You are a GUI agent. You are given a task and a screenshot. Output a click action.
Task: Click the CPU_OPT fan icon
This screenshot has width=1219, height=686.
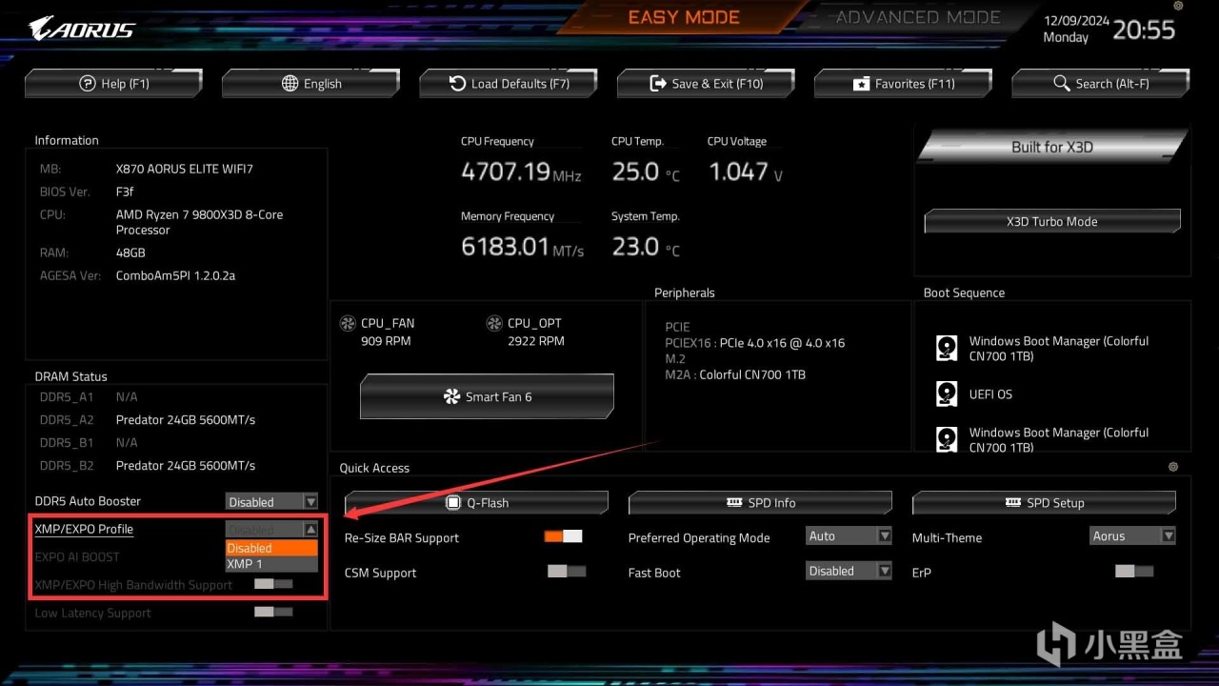point(494,323)
